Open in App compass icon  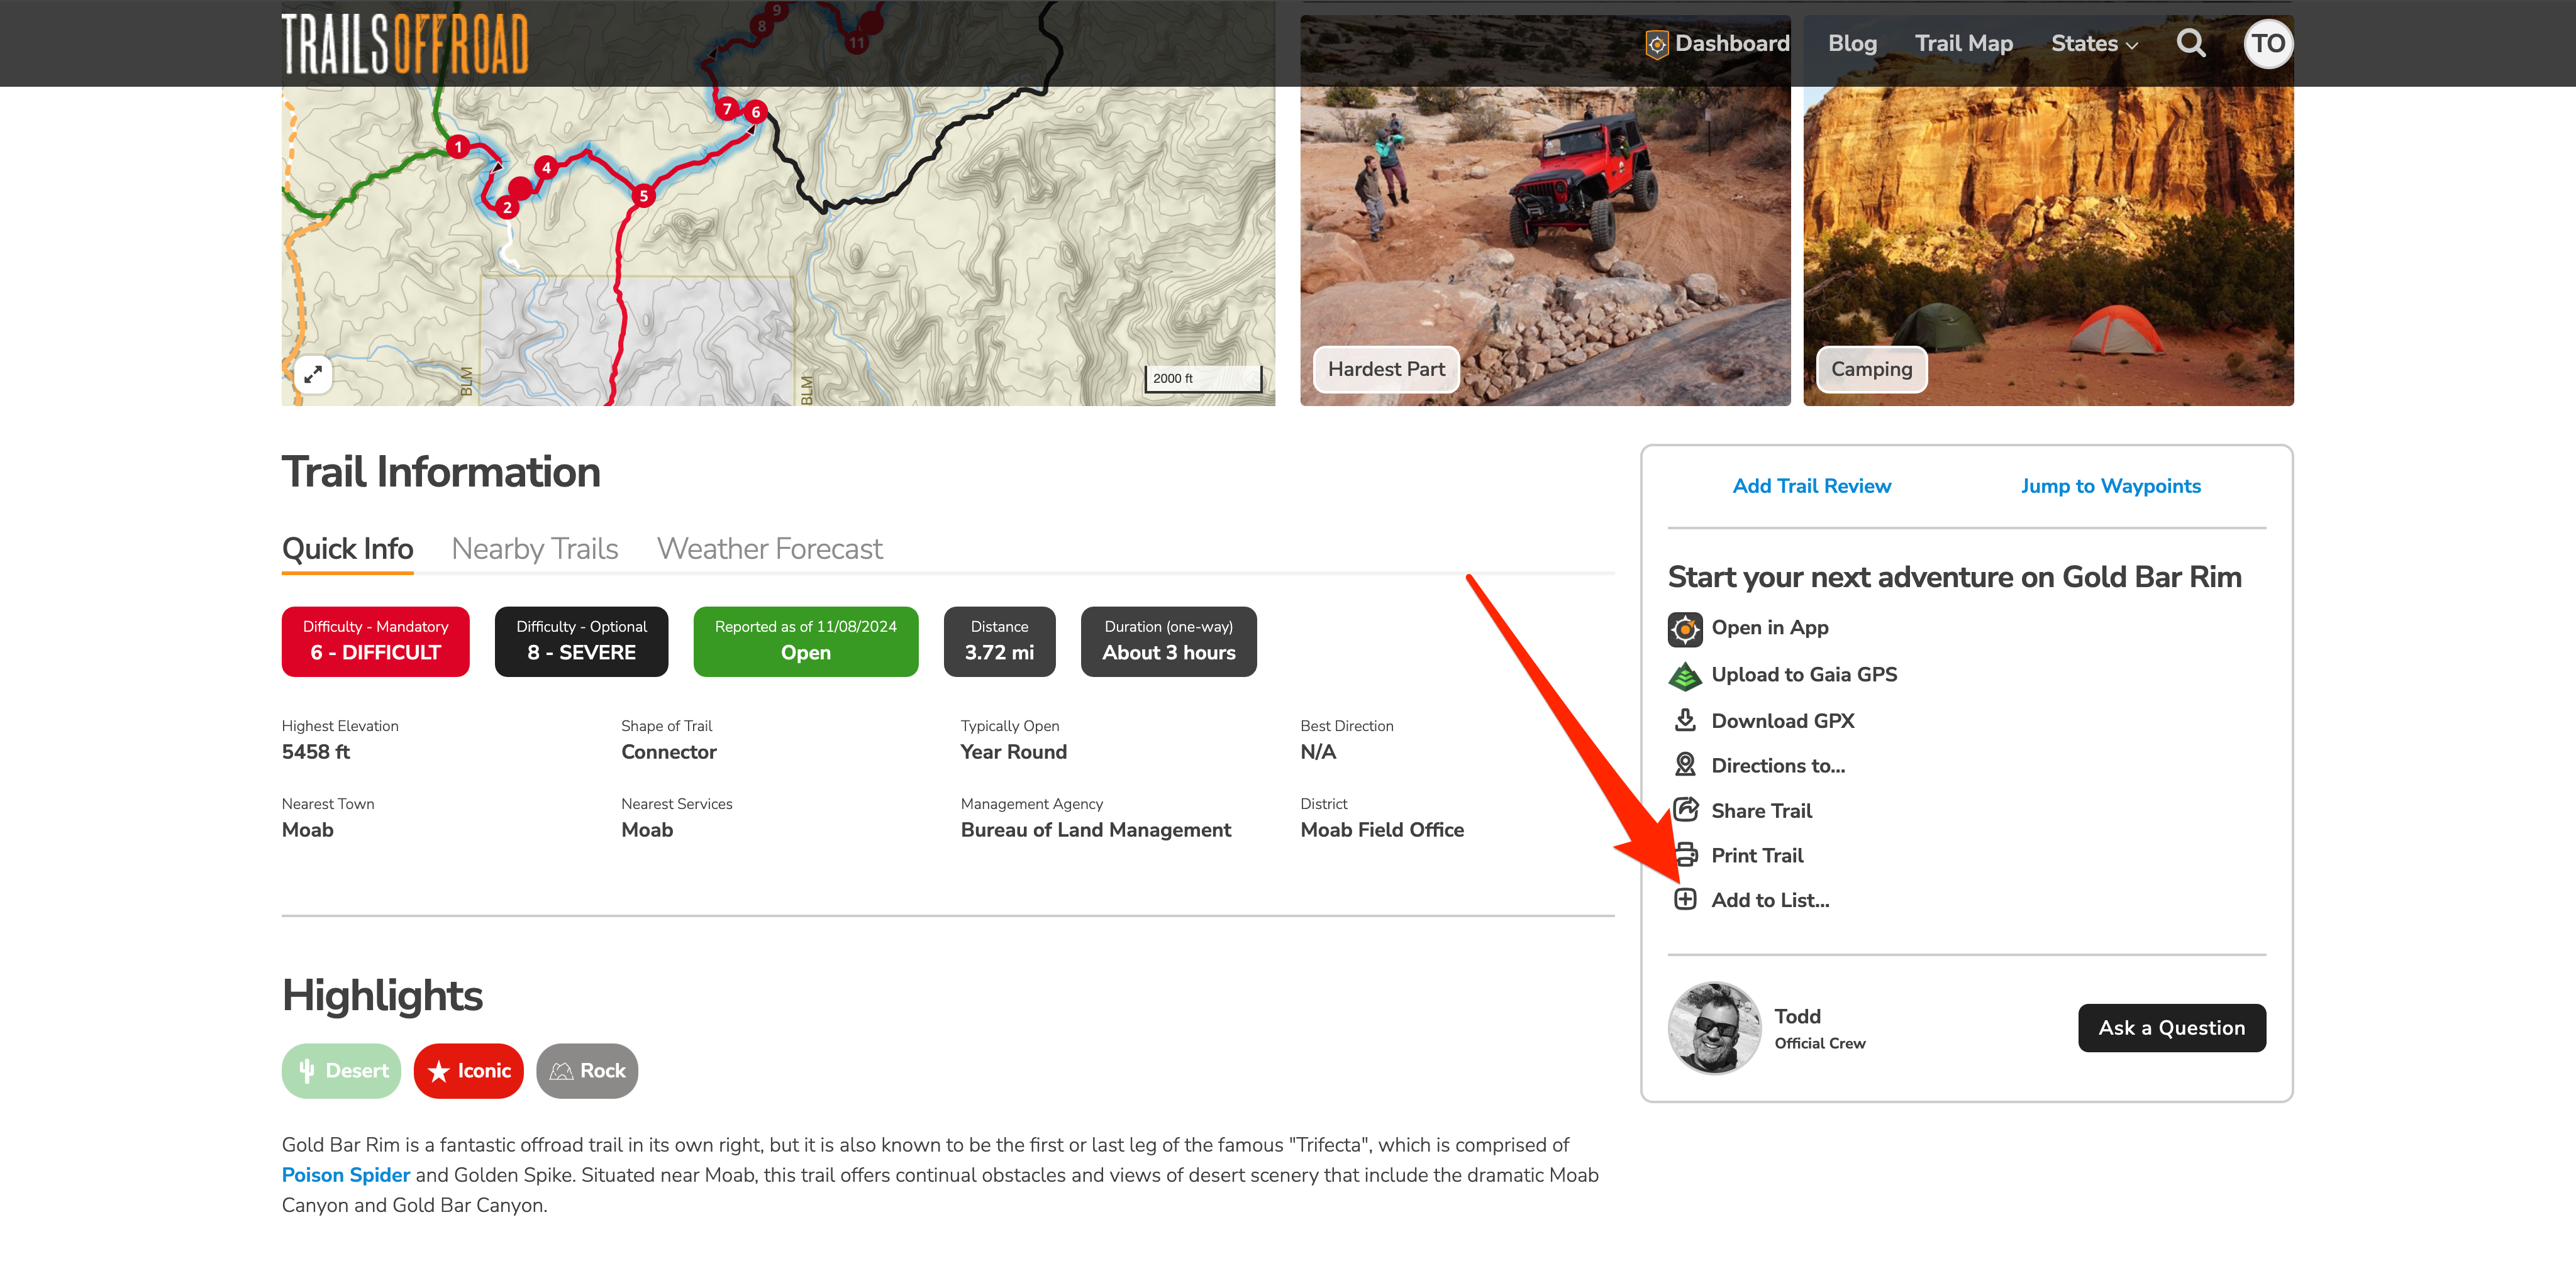[1685, 629]
